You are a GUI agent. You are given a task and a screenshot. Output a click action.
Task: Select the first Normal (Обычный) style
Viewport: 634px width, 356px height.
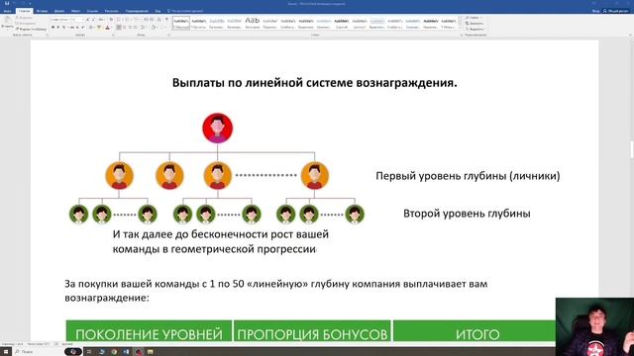coord(180,23)
